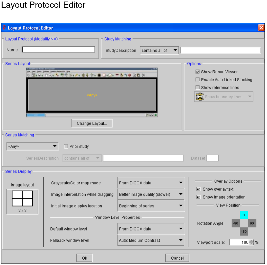
Task: Select the 90 degree rotation box
Action: click(252, 223)
